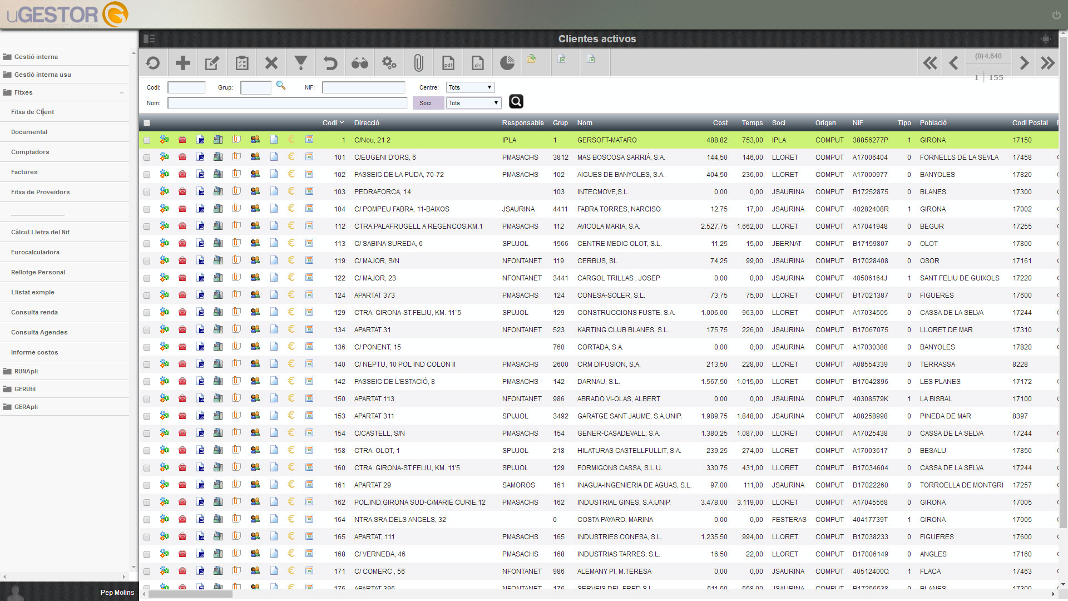This screenshot has height=601, width=1068.
Task: Click the magnifier icon beside Grup field
Action: tap(281, 86)
